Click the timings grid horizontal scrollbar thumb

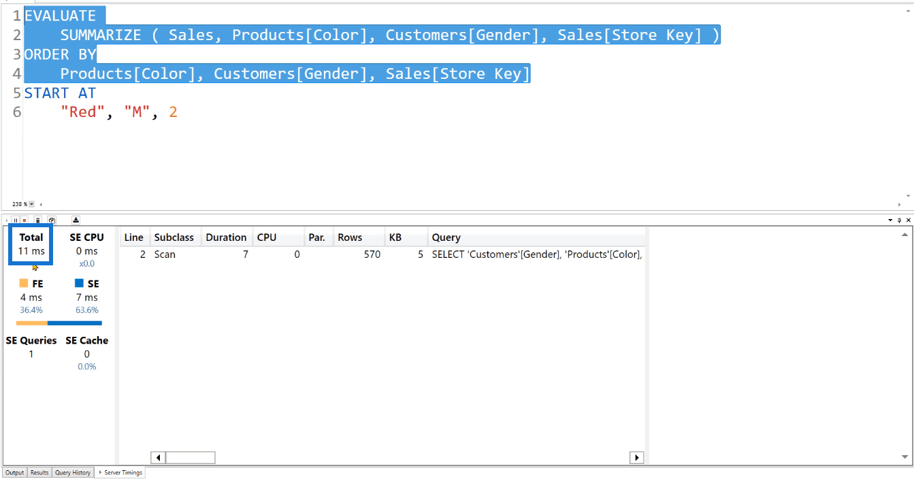tap(191, 458)
